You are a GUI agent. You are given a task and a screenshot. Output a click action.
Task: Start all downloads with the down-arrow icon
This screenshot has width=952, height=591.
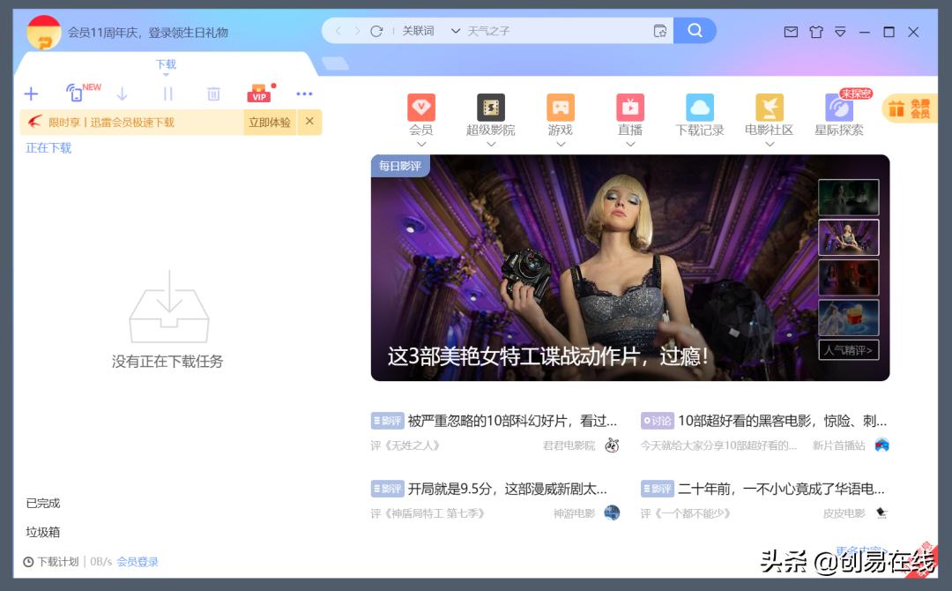pos(123,94)
